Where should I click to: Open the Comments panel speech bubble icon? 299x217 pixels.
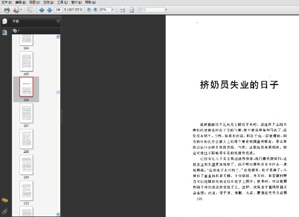[5, 201]
